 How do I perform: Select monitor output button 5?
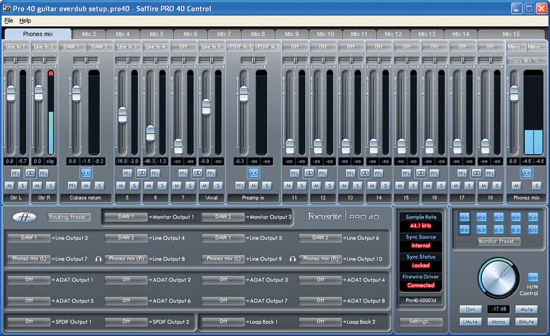498,217
